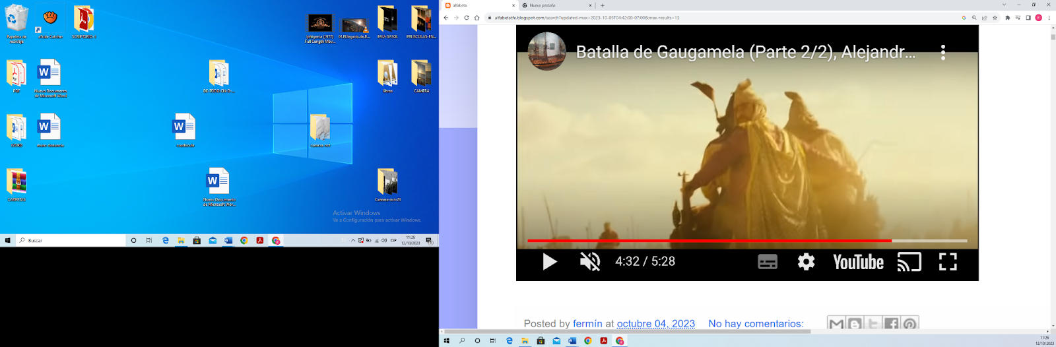Screen dimensions: 1056x347
Task: Click the red video progress bar
Action: click(747, 241)
